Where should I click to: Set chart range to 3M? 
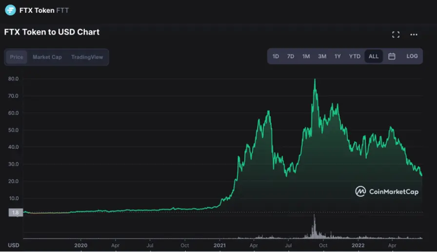click(322, 56)
